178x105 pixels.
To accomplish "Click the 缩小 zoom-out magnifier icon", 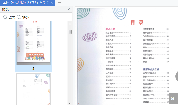I will (x=19, y=17).
